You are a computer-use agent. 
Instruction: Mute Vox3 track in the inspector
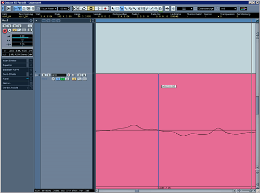click(x=5, y=26)
